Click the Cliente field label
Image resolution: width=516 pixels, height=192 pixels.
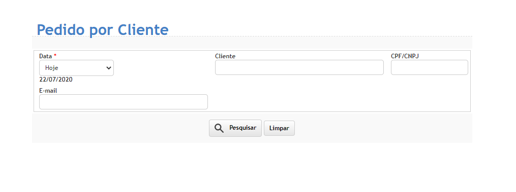tap(225, 56)
